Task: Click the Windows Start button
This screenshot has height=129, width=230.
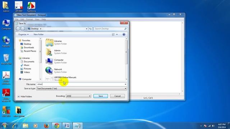Action: tap(4, 126)
